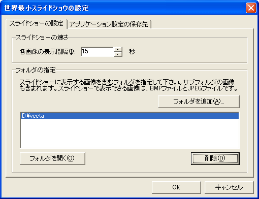259x199 pixels.
Task: Switch to スライドショーの設定 tab
Action: tap(36, 23)
